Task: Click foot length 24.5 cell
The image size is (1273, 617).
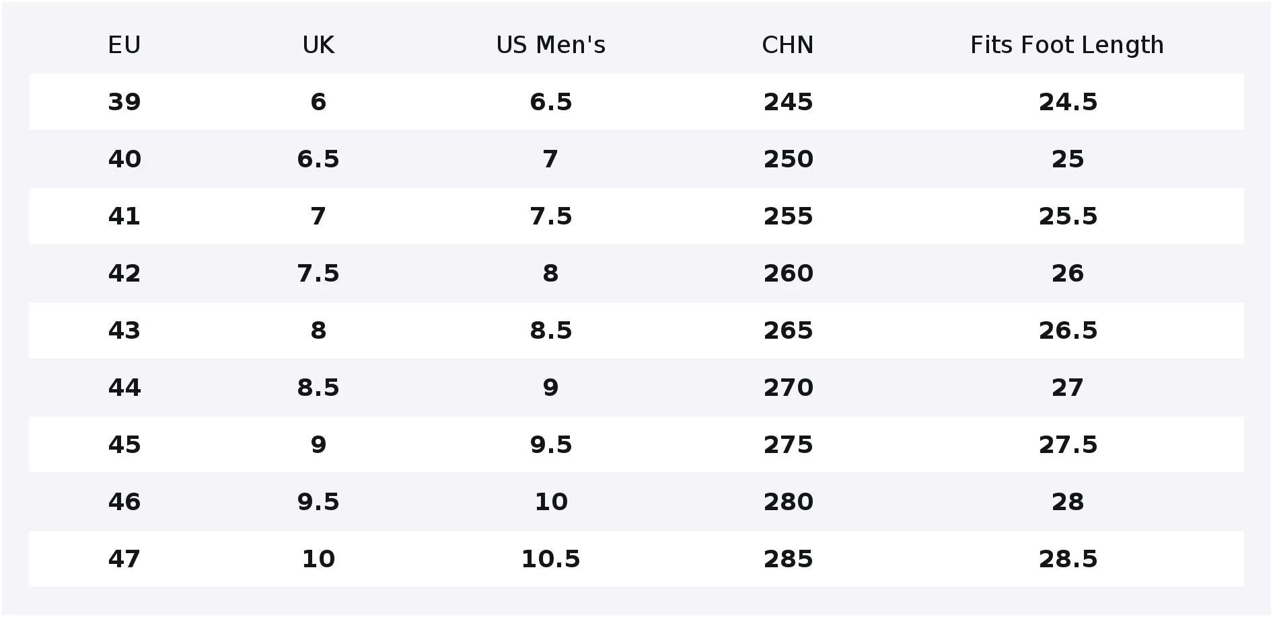Action: click(x=1068, y=102)
